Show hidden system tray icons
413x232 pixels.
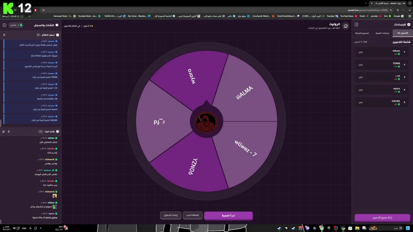[x=40, y=228]
